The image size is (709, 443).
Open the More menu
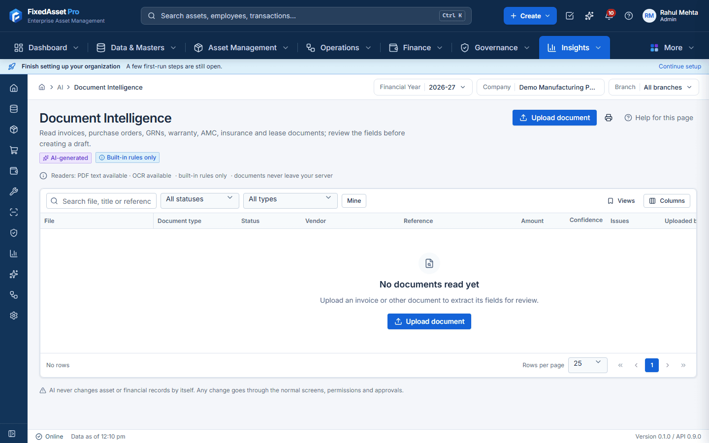pos(673,48)
